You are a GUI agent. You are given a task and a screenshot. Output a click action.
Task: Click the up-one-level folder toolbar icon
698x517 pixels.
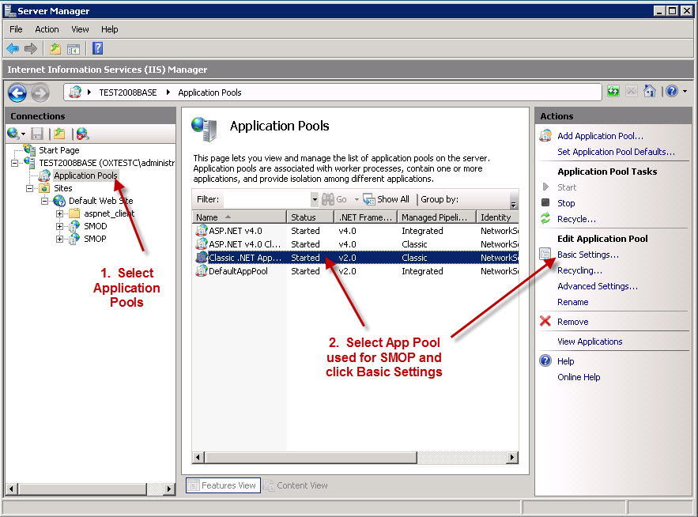pyautogui.click(x=55, y=48)
